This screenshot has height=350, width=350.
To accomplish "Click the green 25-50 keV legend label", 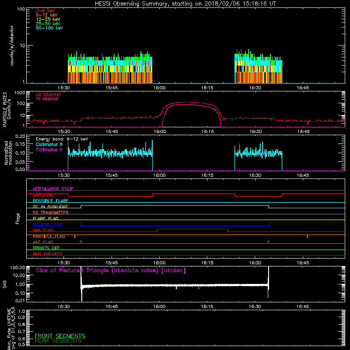I will coord(48,24).
